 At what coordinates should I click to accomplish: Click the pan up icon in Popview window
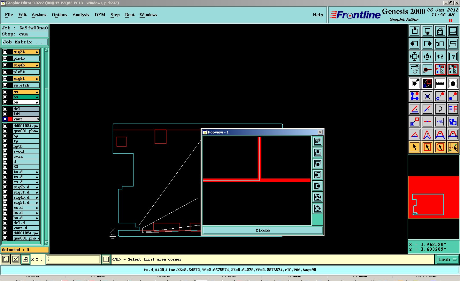318,152
